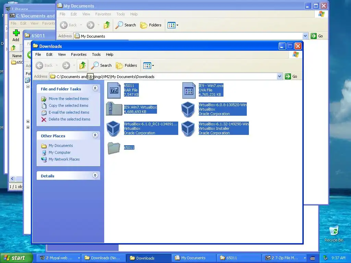The height and width of the screenshot is (263, 351).
Task: Click the keyboard icon in system tray
Action: pos(313,258)
